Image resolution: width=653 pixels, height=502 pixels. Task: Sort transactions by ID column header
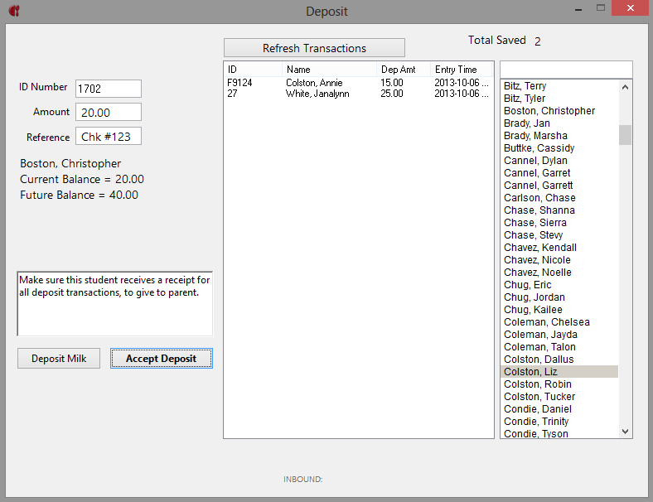[x=253, y=70]
